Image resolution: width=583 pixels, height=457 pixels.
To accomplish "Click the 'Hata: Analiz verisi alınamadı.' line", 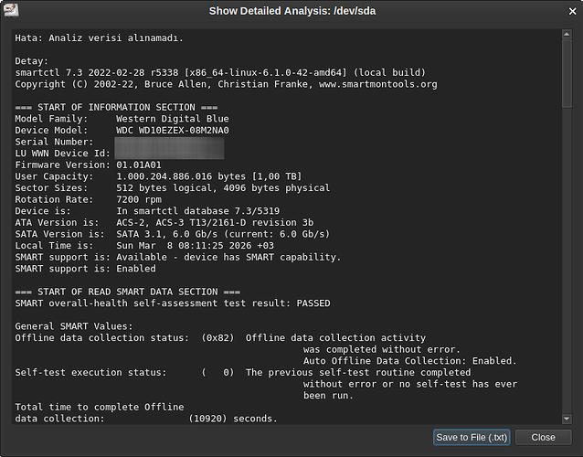I will [100, 38].
